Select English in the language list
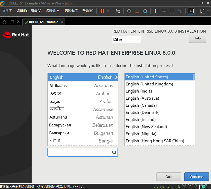This screenshot has width=211, height=189. 83,77
